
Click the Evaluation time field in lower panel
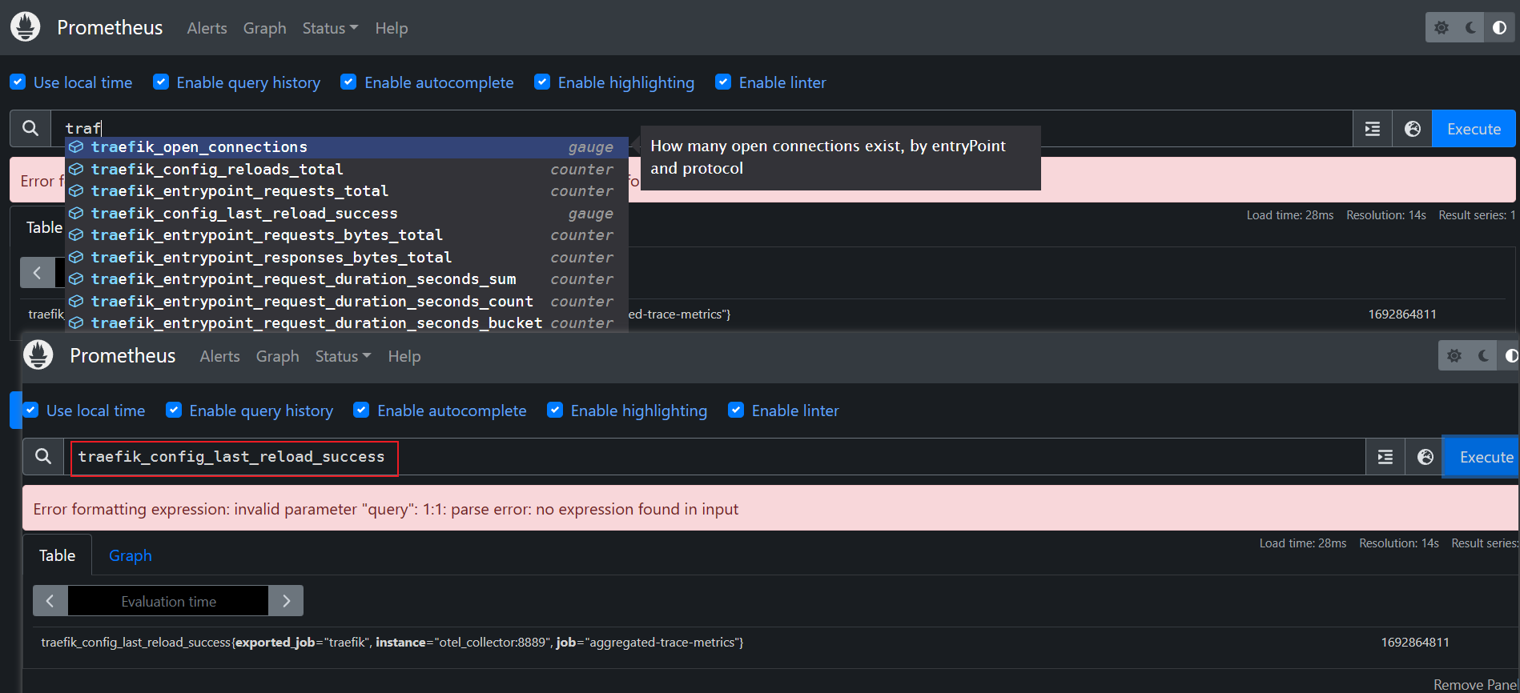168,601
